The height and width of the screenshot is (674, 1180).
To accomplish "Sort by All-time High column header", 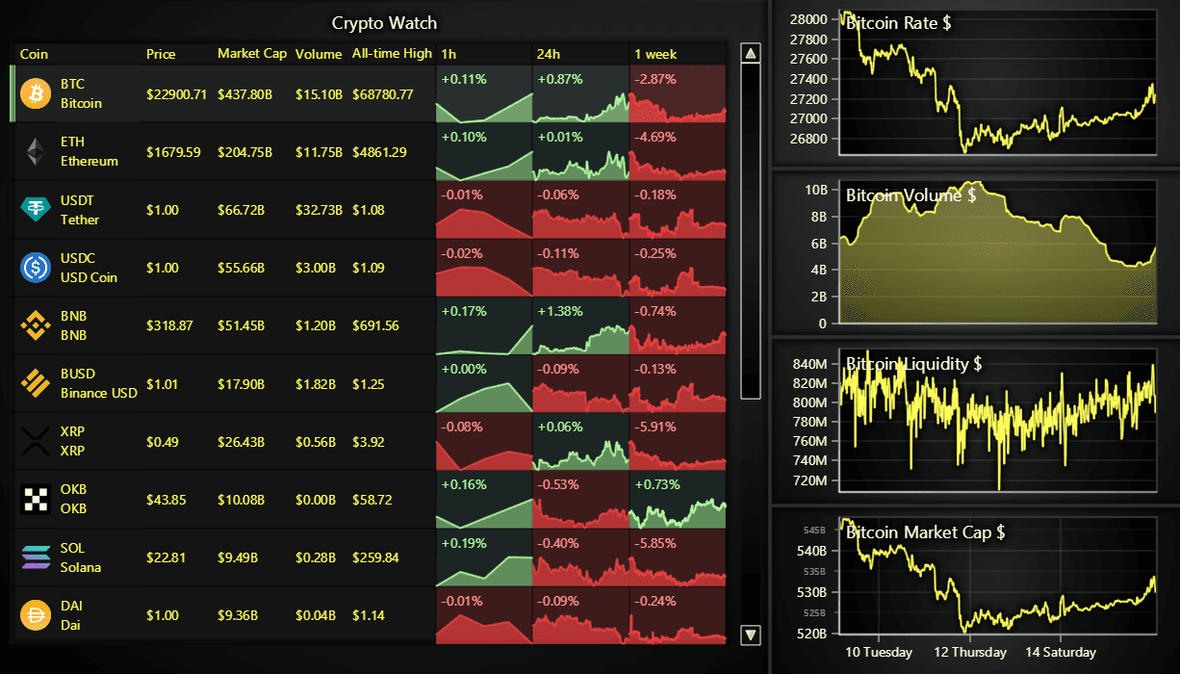I will coord(392,54).
